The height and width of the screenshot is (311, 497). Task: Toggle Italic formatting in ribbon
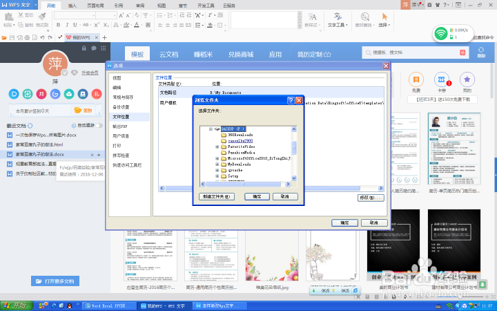pos(67,25)
